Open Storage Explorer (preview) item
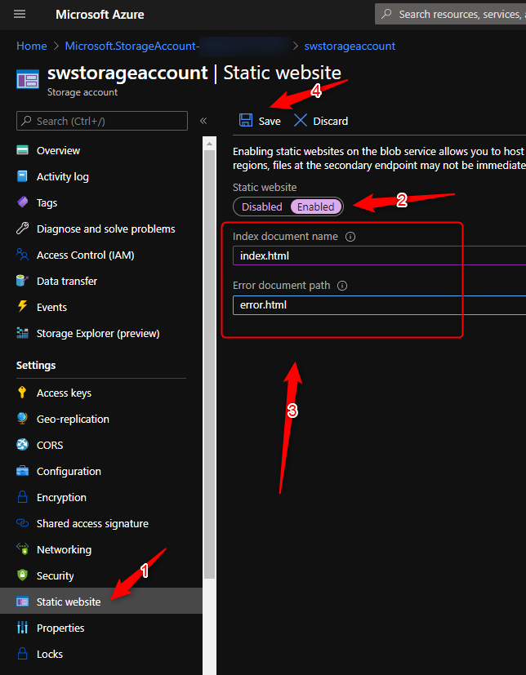 pos(97,333)
